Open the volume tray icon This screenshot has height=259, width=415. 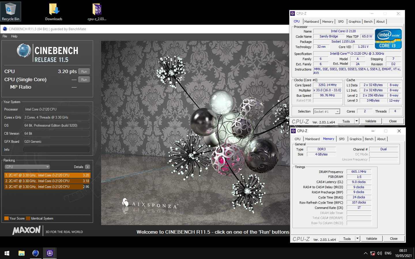[380, 253]
